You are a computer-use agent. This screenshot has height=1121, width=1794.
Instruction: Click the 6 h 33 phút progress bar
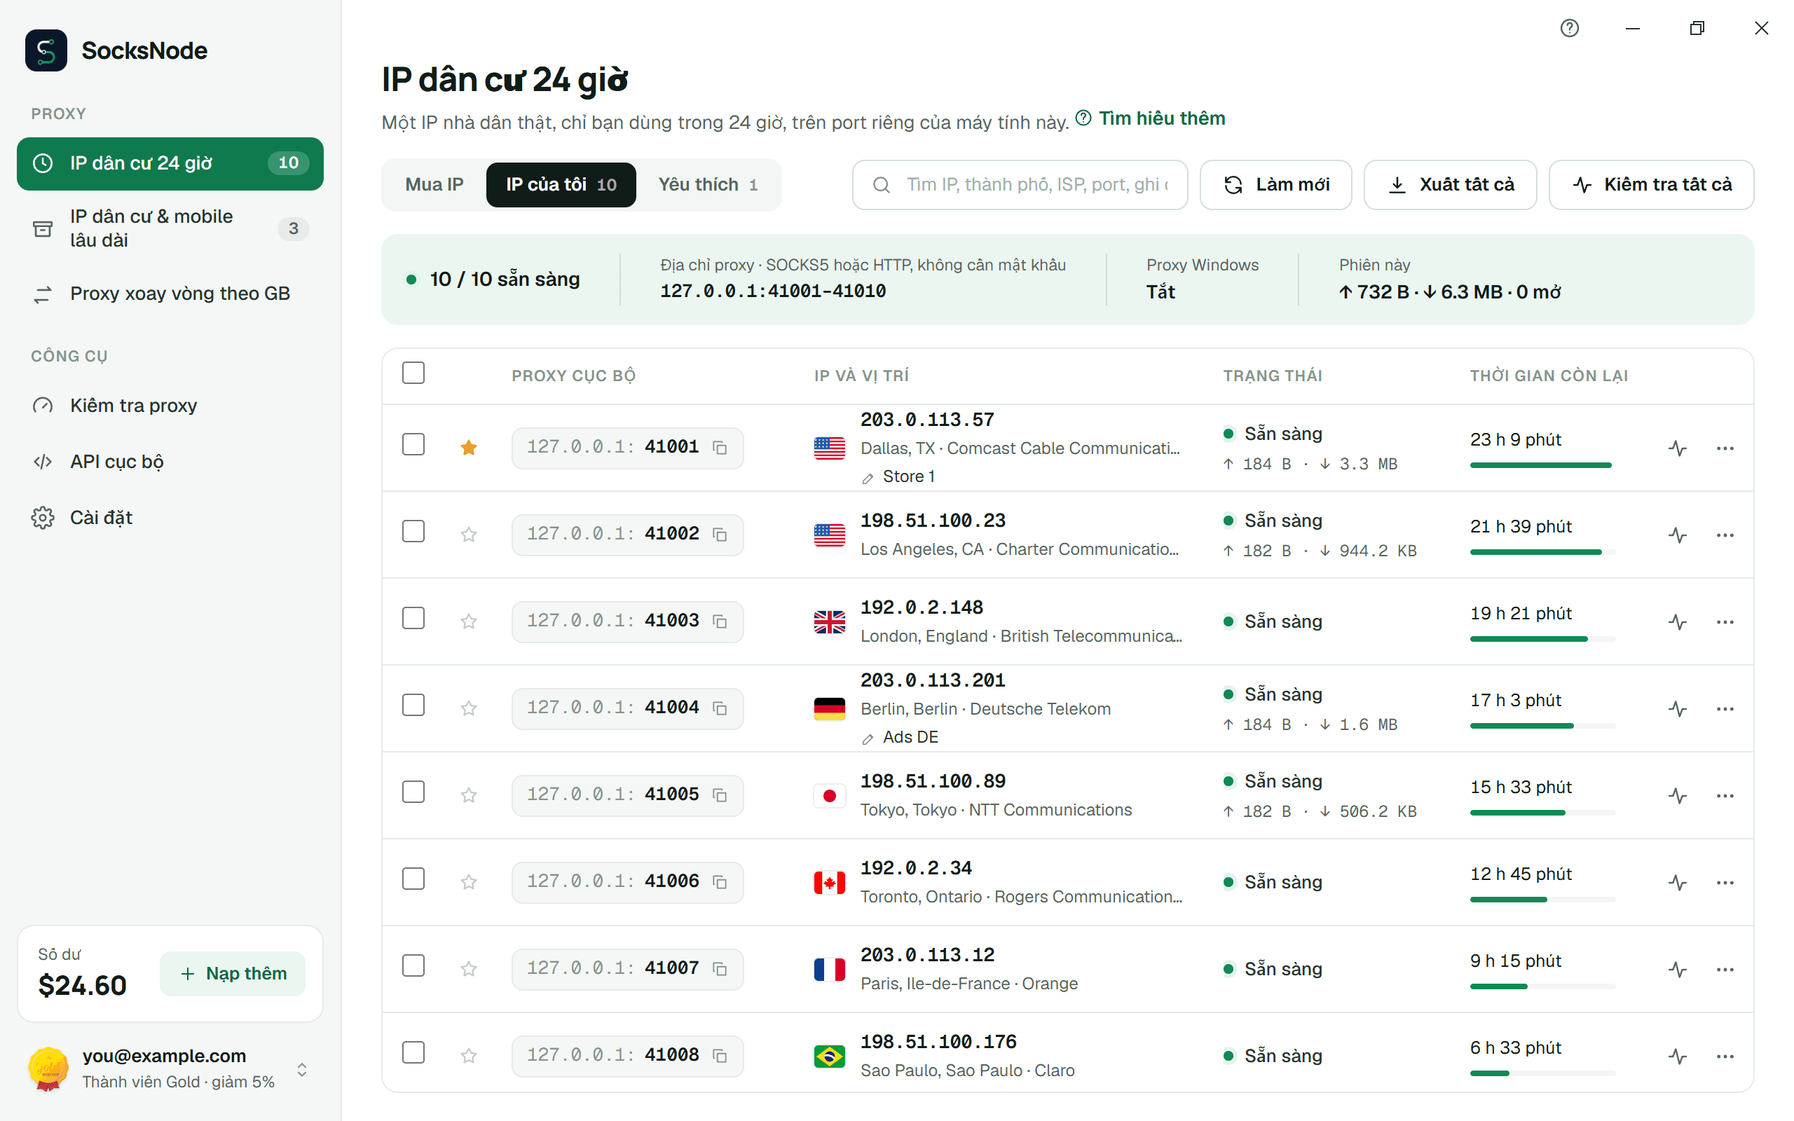[x=1542, y=1073]
